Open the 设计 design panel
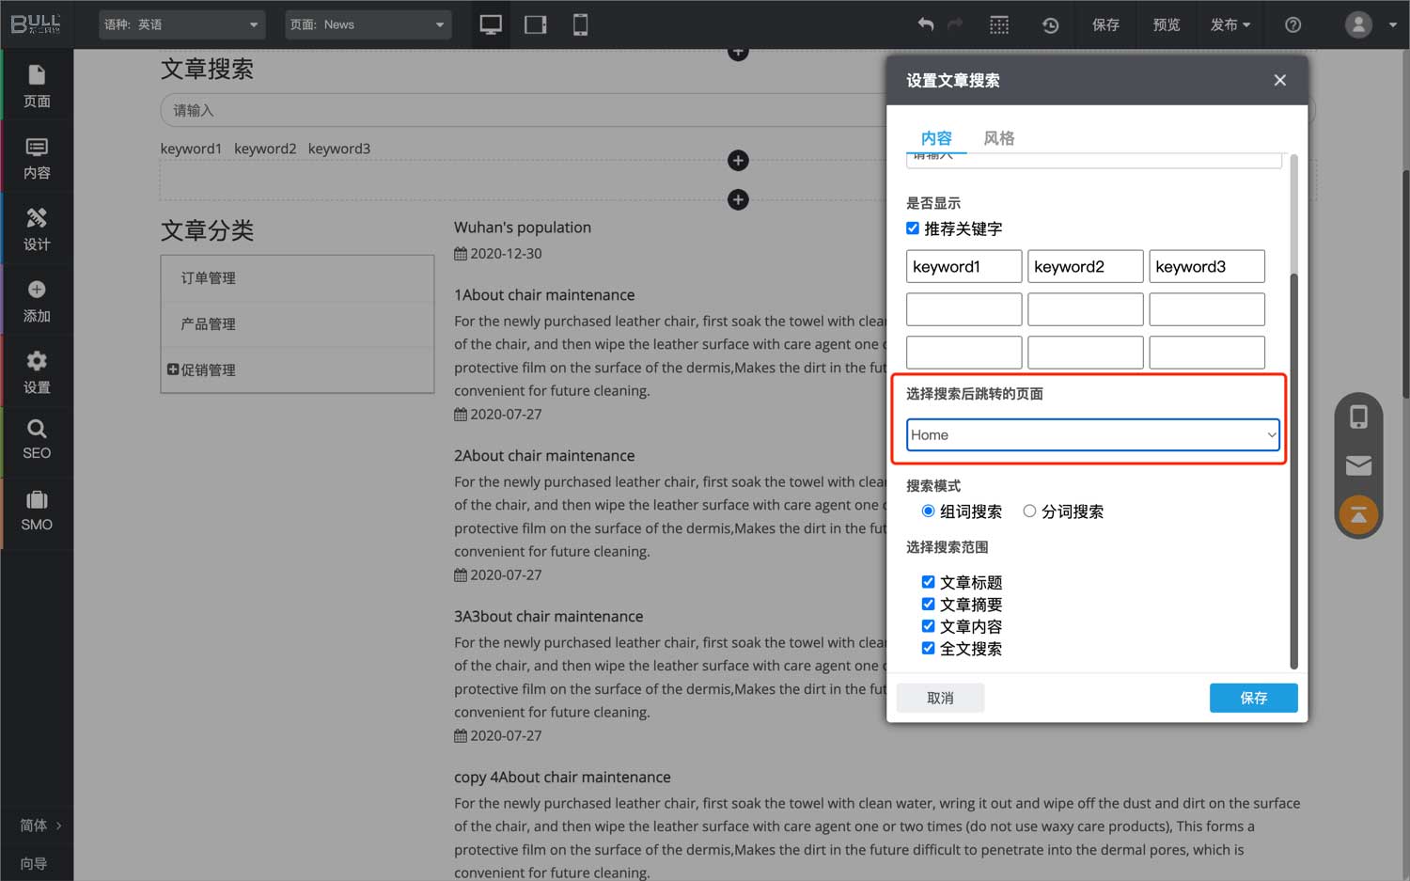Screen dimensions: 1410x881 click(37, 229)
